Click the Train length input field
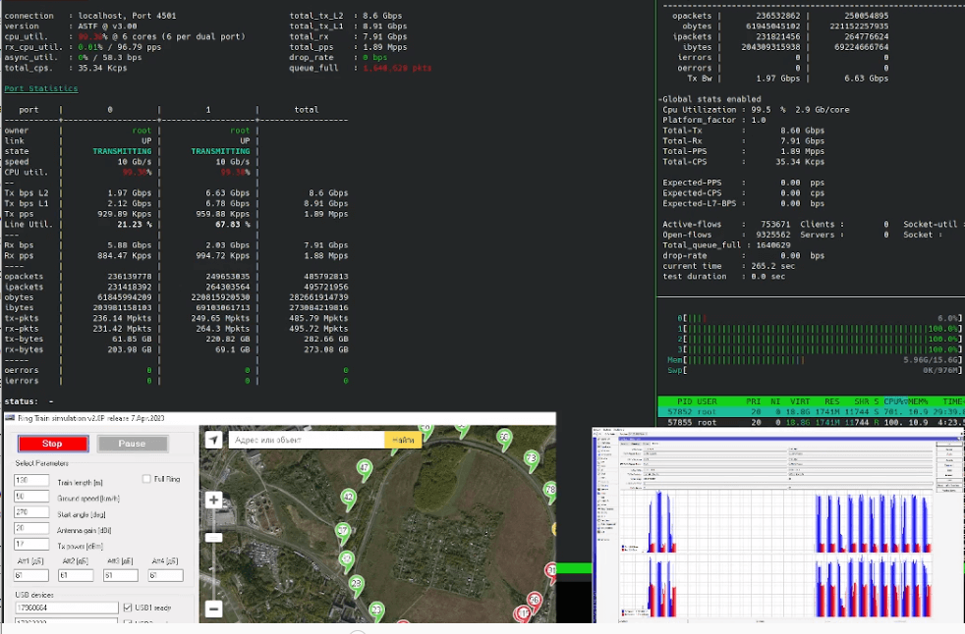Image resolution: width=965 pixels, height=634 pixels. (31, 480)
